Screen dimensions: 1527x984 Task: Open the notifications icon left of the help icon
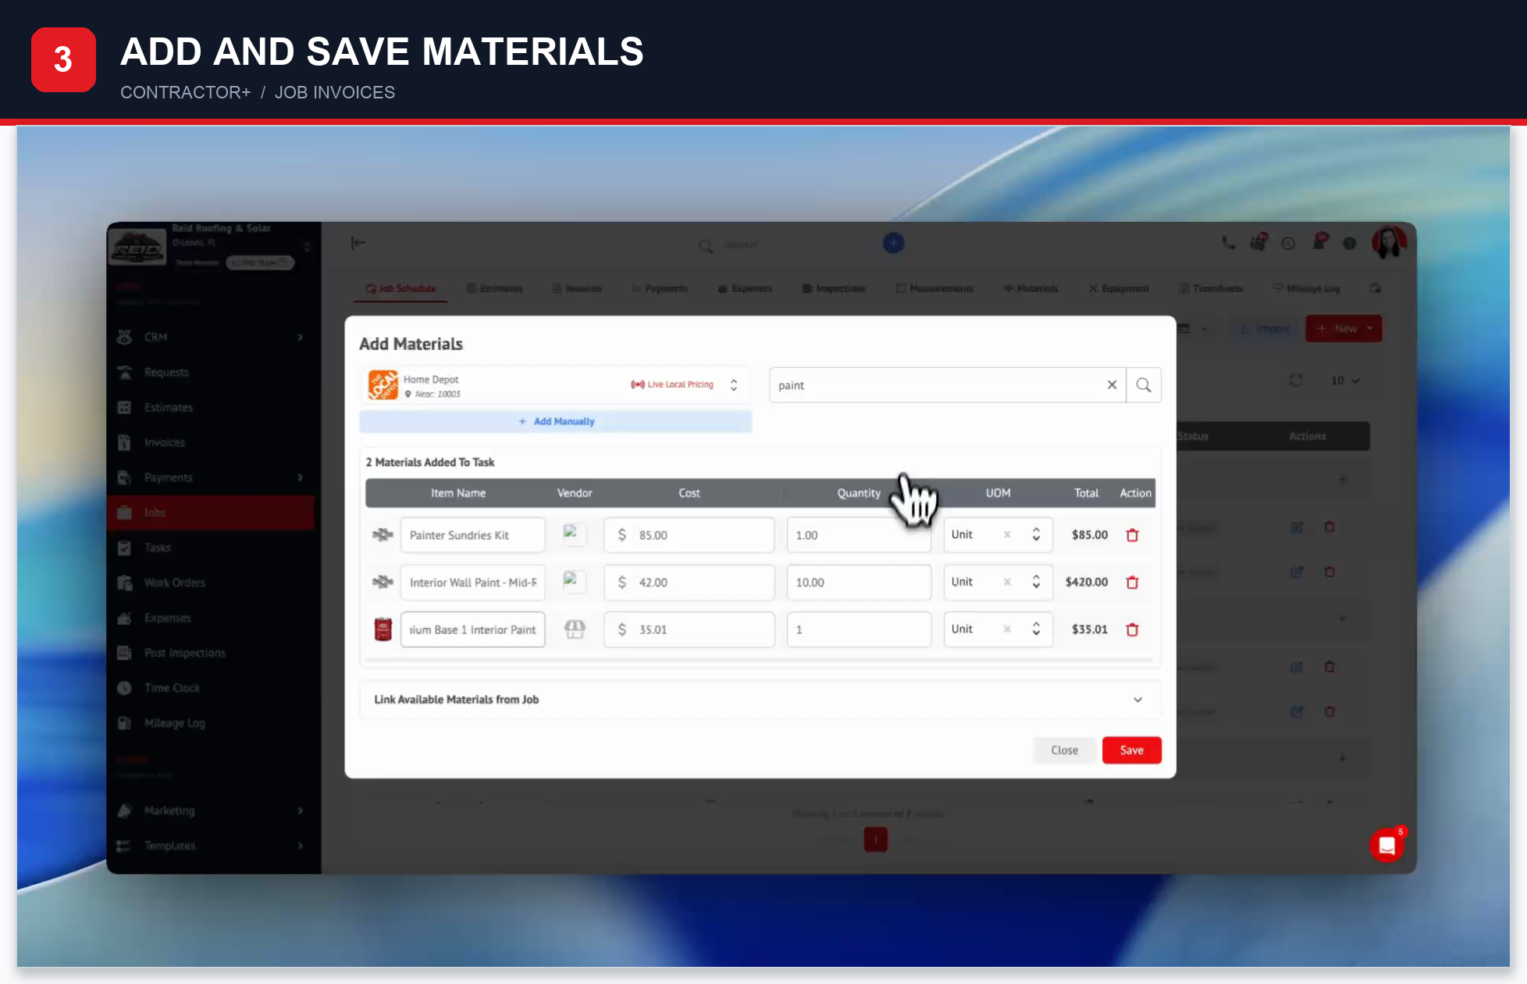[x=1320, y=241]
